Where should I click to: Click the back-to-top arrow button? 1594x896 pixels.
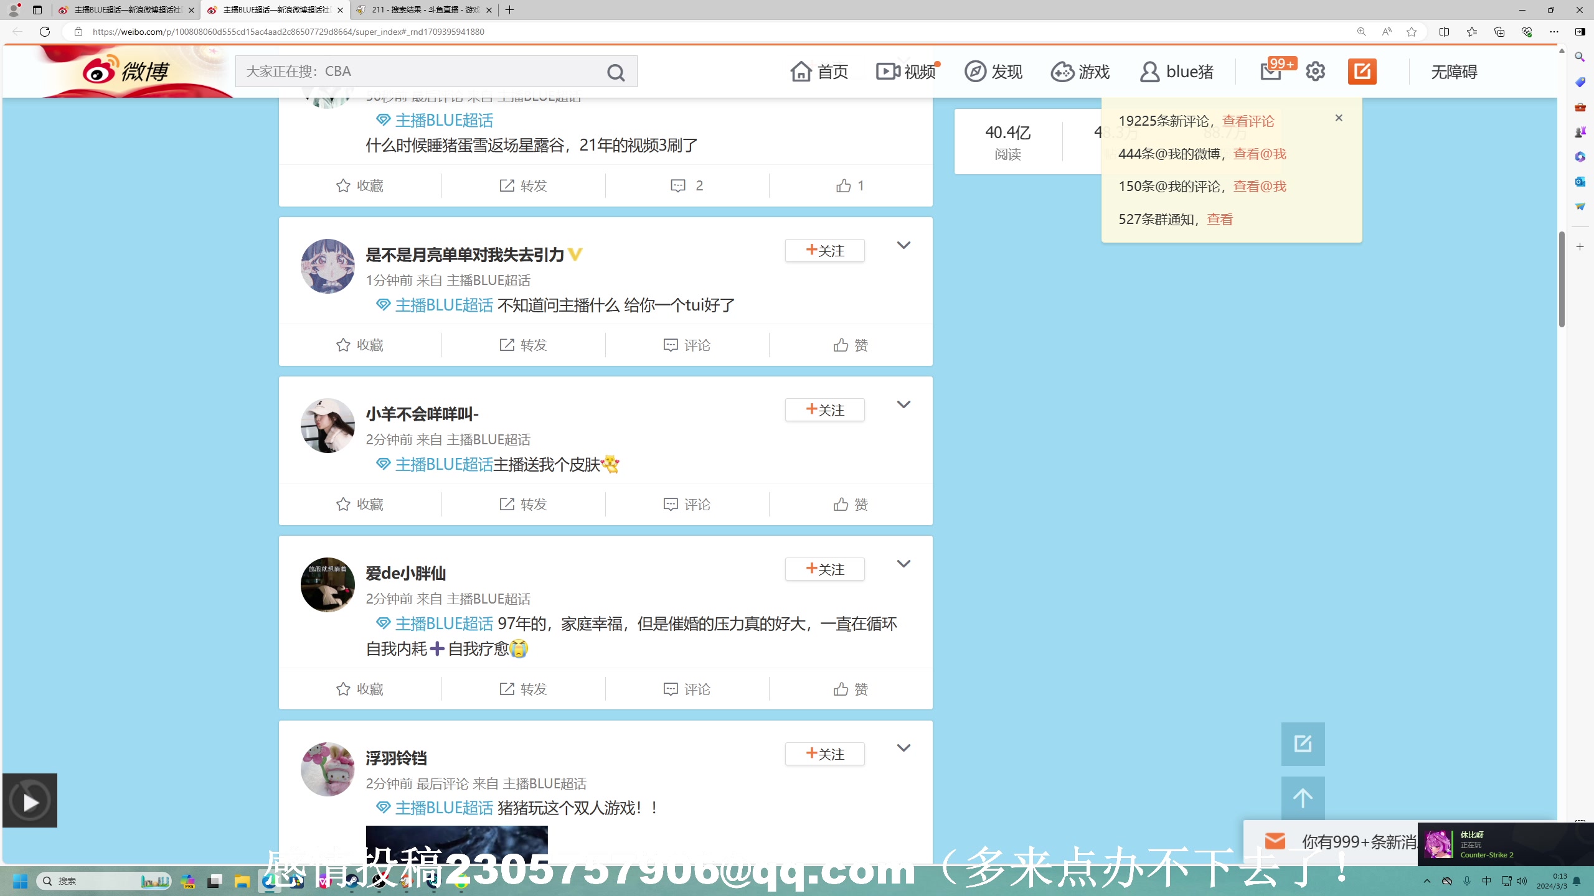[1303, 798]
